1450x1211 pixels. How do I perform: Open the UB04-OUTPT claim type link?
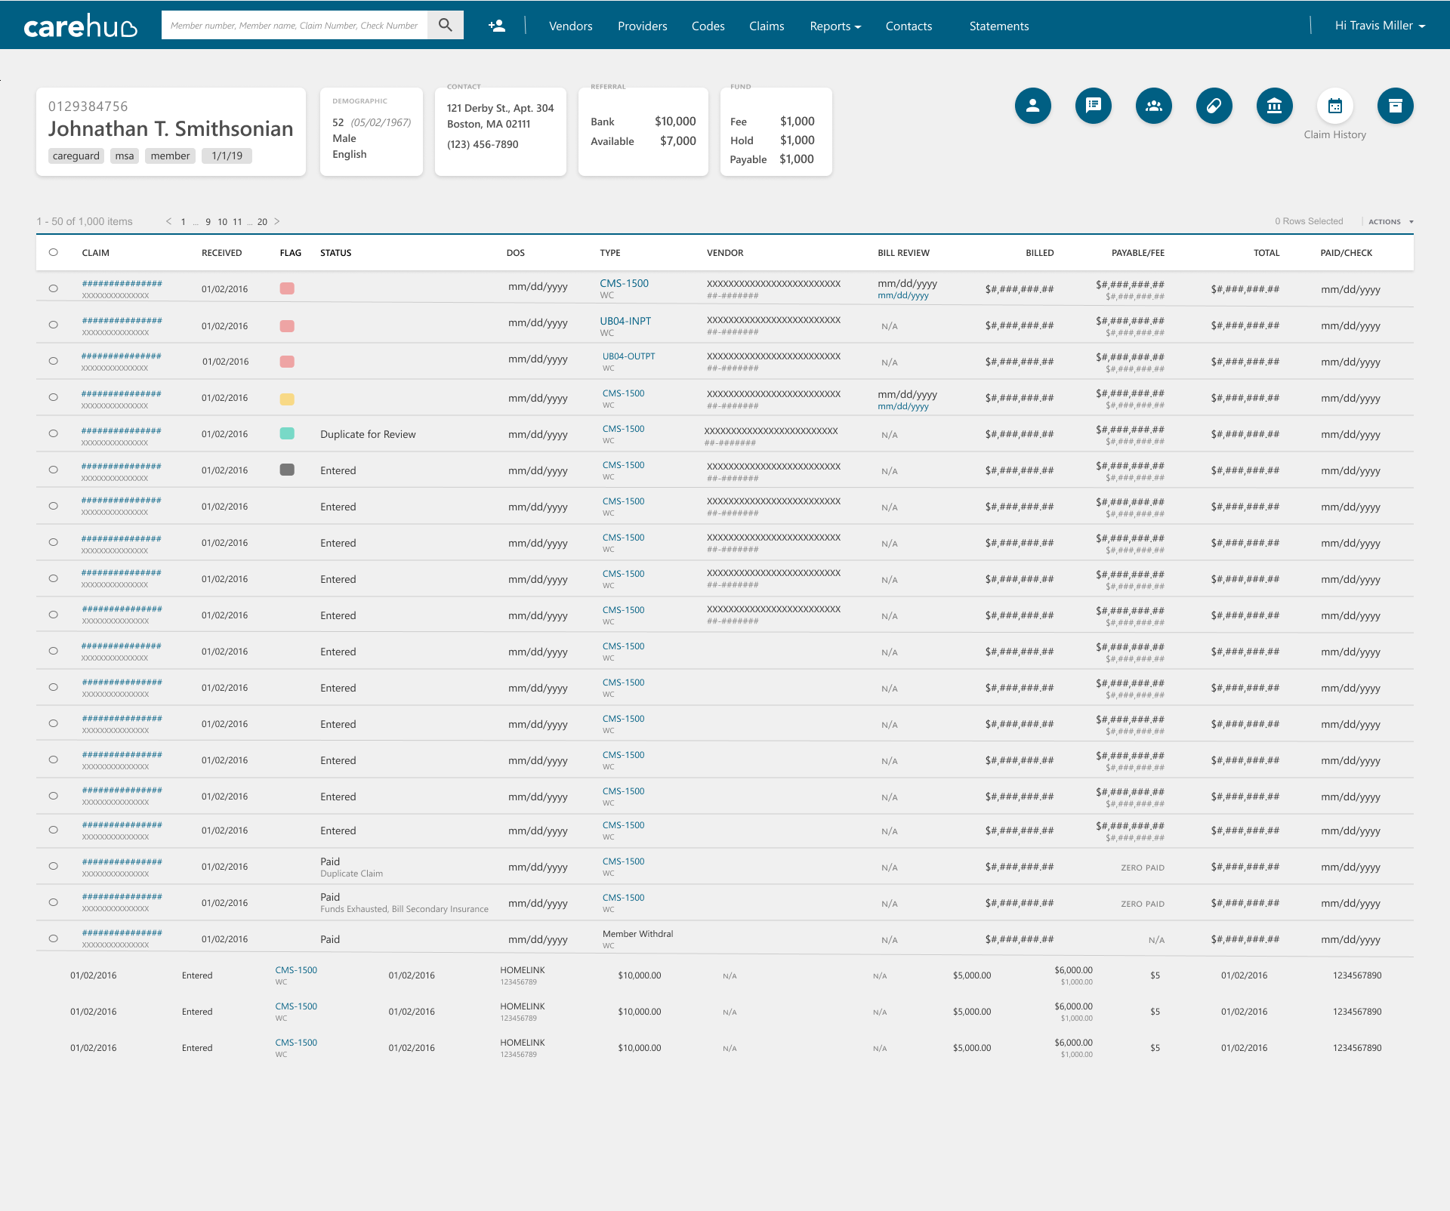628,356
